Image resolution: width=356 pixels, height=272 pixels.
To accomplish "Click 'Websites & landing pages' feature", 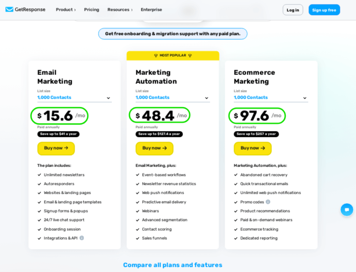I will 67,192.
